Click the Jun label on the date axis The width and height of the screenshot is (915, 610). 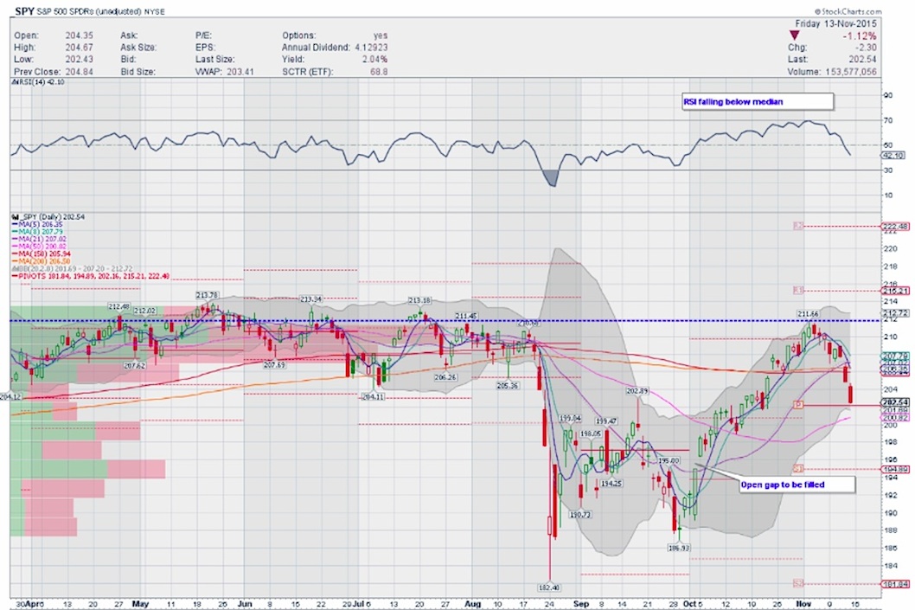point(245,604)
